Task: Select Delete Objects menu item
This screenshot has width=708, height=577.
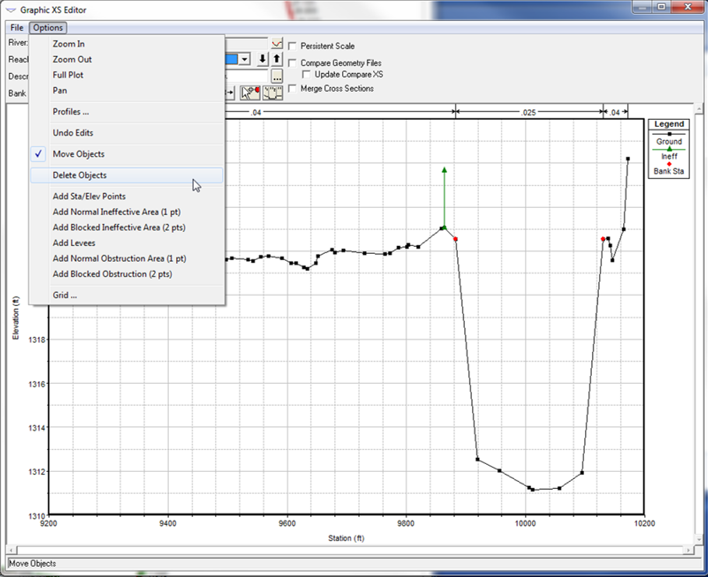Action: (127, 175)
